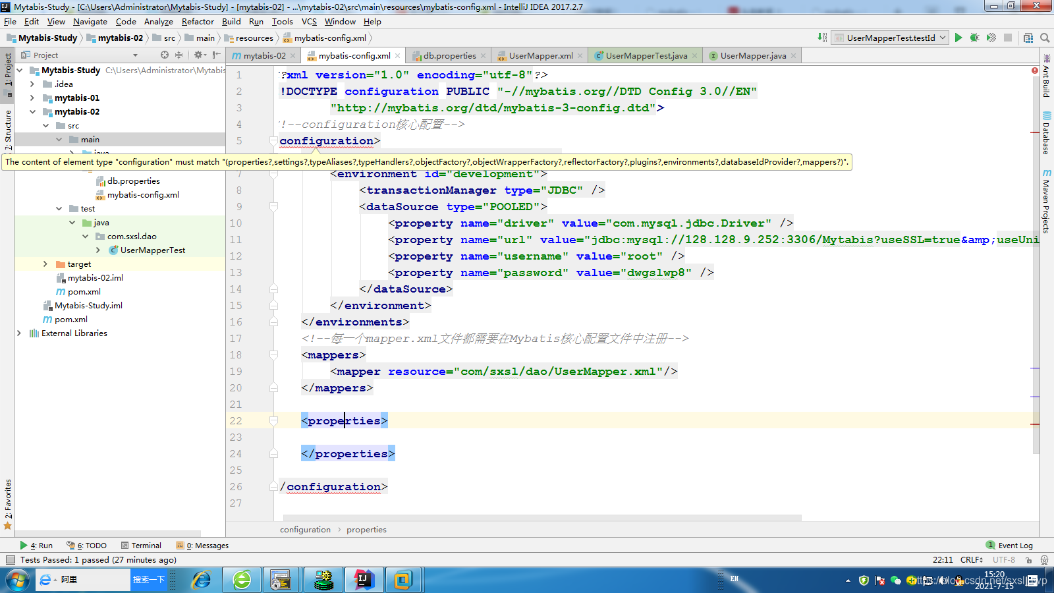This screenshot has height=593, width=1054.
Task: Expand the .idea folder
Action: tap(32, 84)
